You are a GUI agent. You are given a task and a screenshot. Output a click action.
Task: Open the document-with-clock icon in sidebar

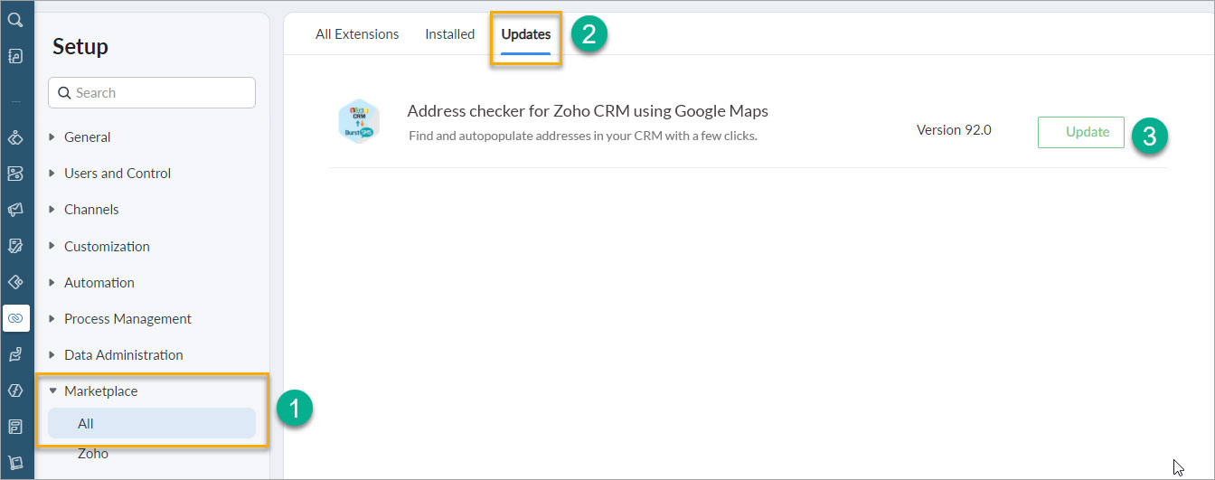[15, 56]
